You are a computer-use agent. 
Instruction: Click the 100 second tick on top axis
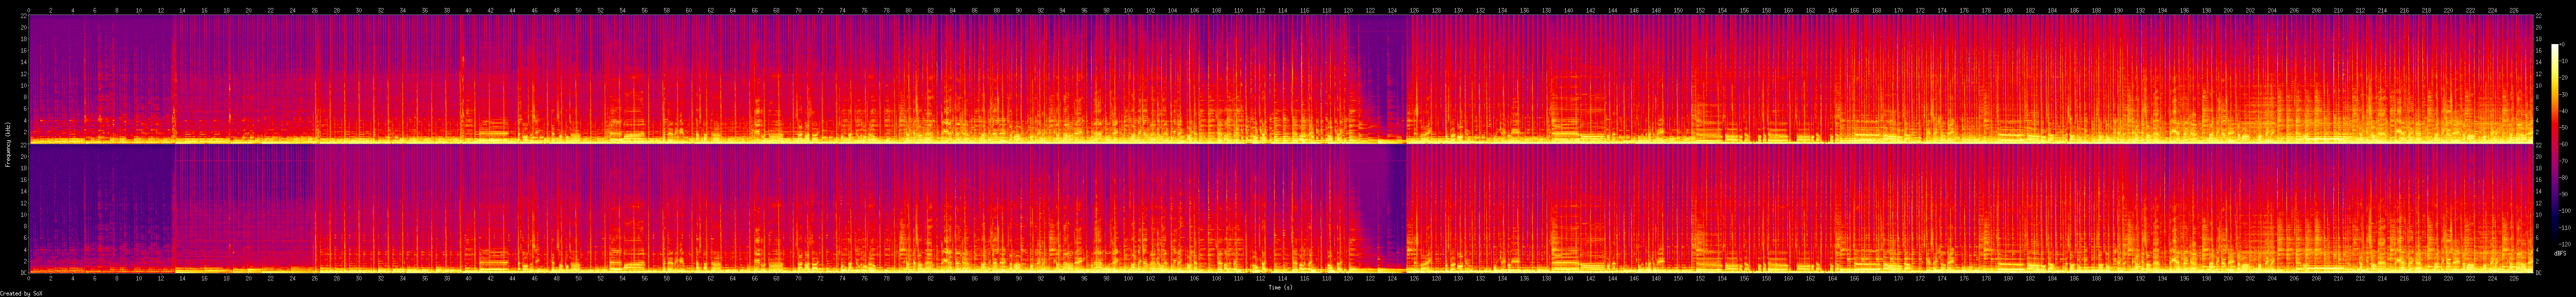pos(1128,10)
